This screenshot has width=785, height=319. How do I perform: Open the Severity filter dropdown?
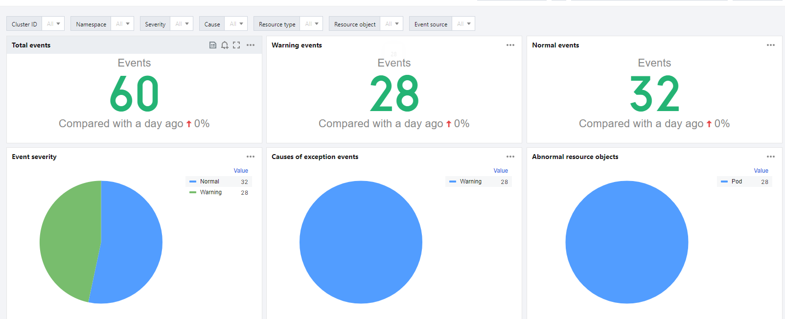(x=182, y=24)
